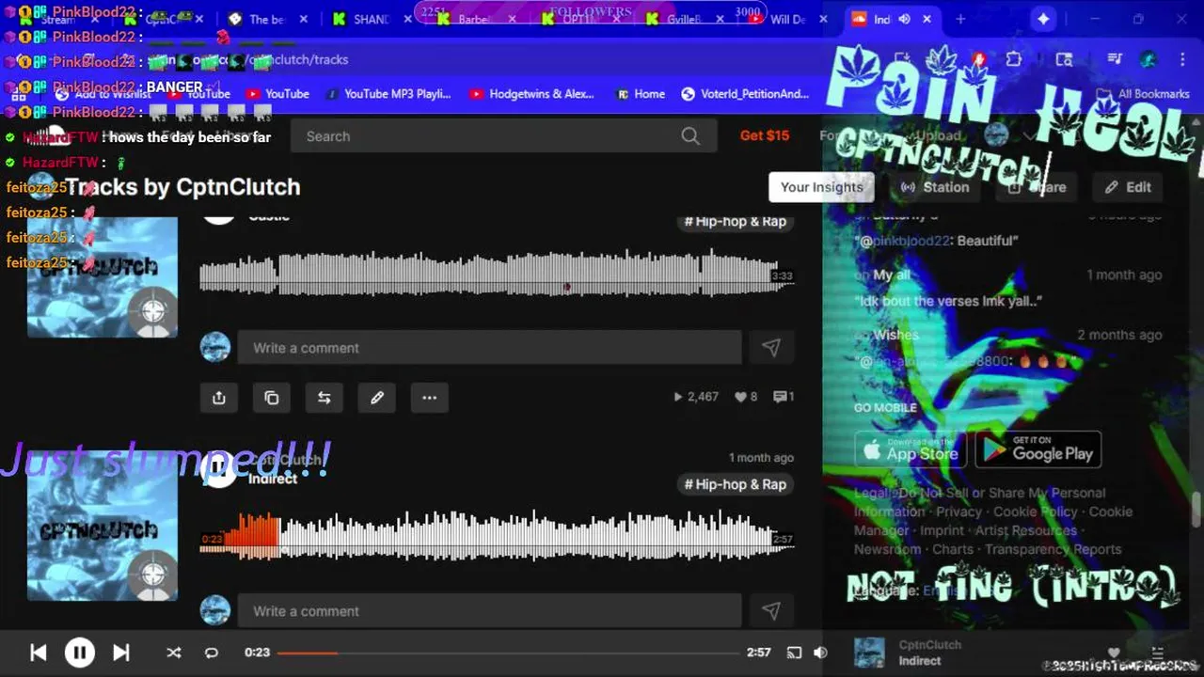The image size is (1204, 677).
Task: Get it on Google Play badge
Action: click(1038, 449)
